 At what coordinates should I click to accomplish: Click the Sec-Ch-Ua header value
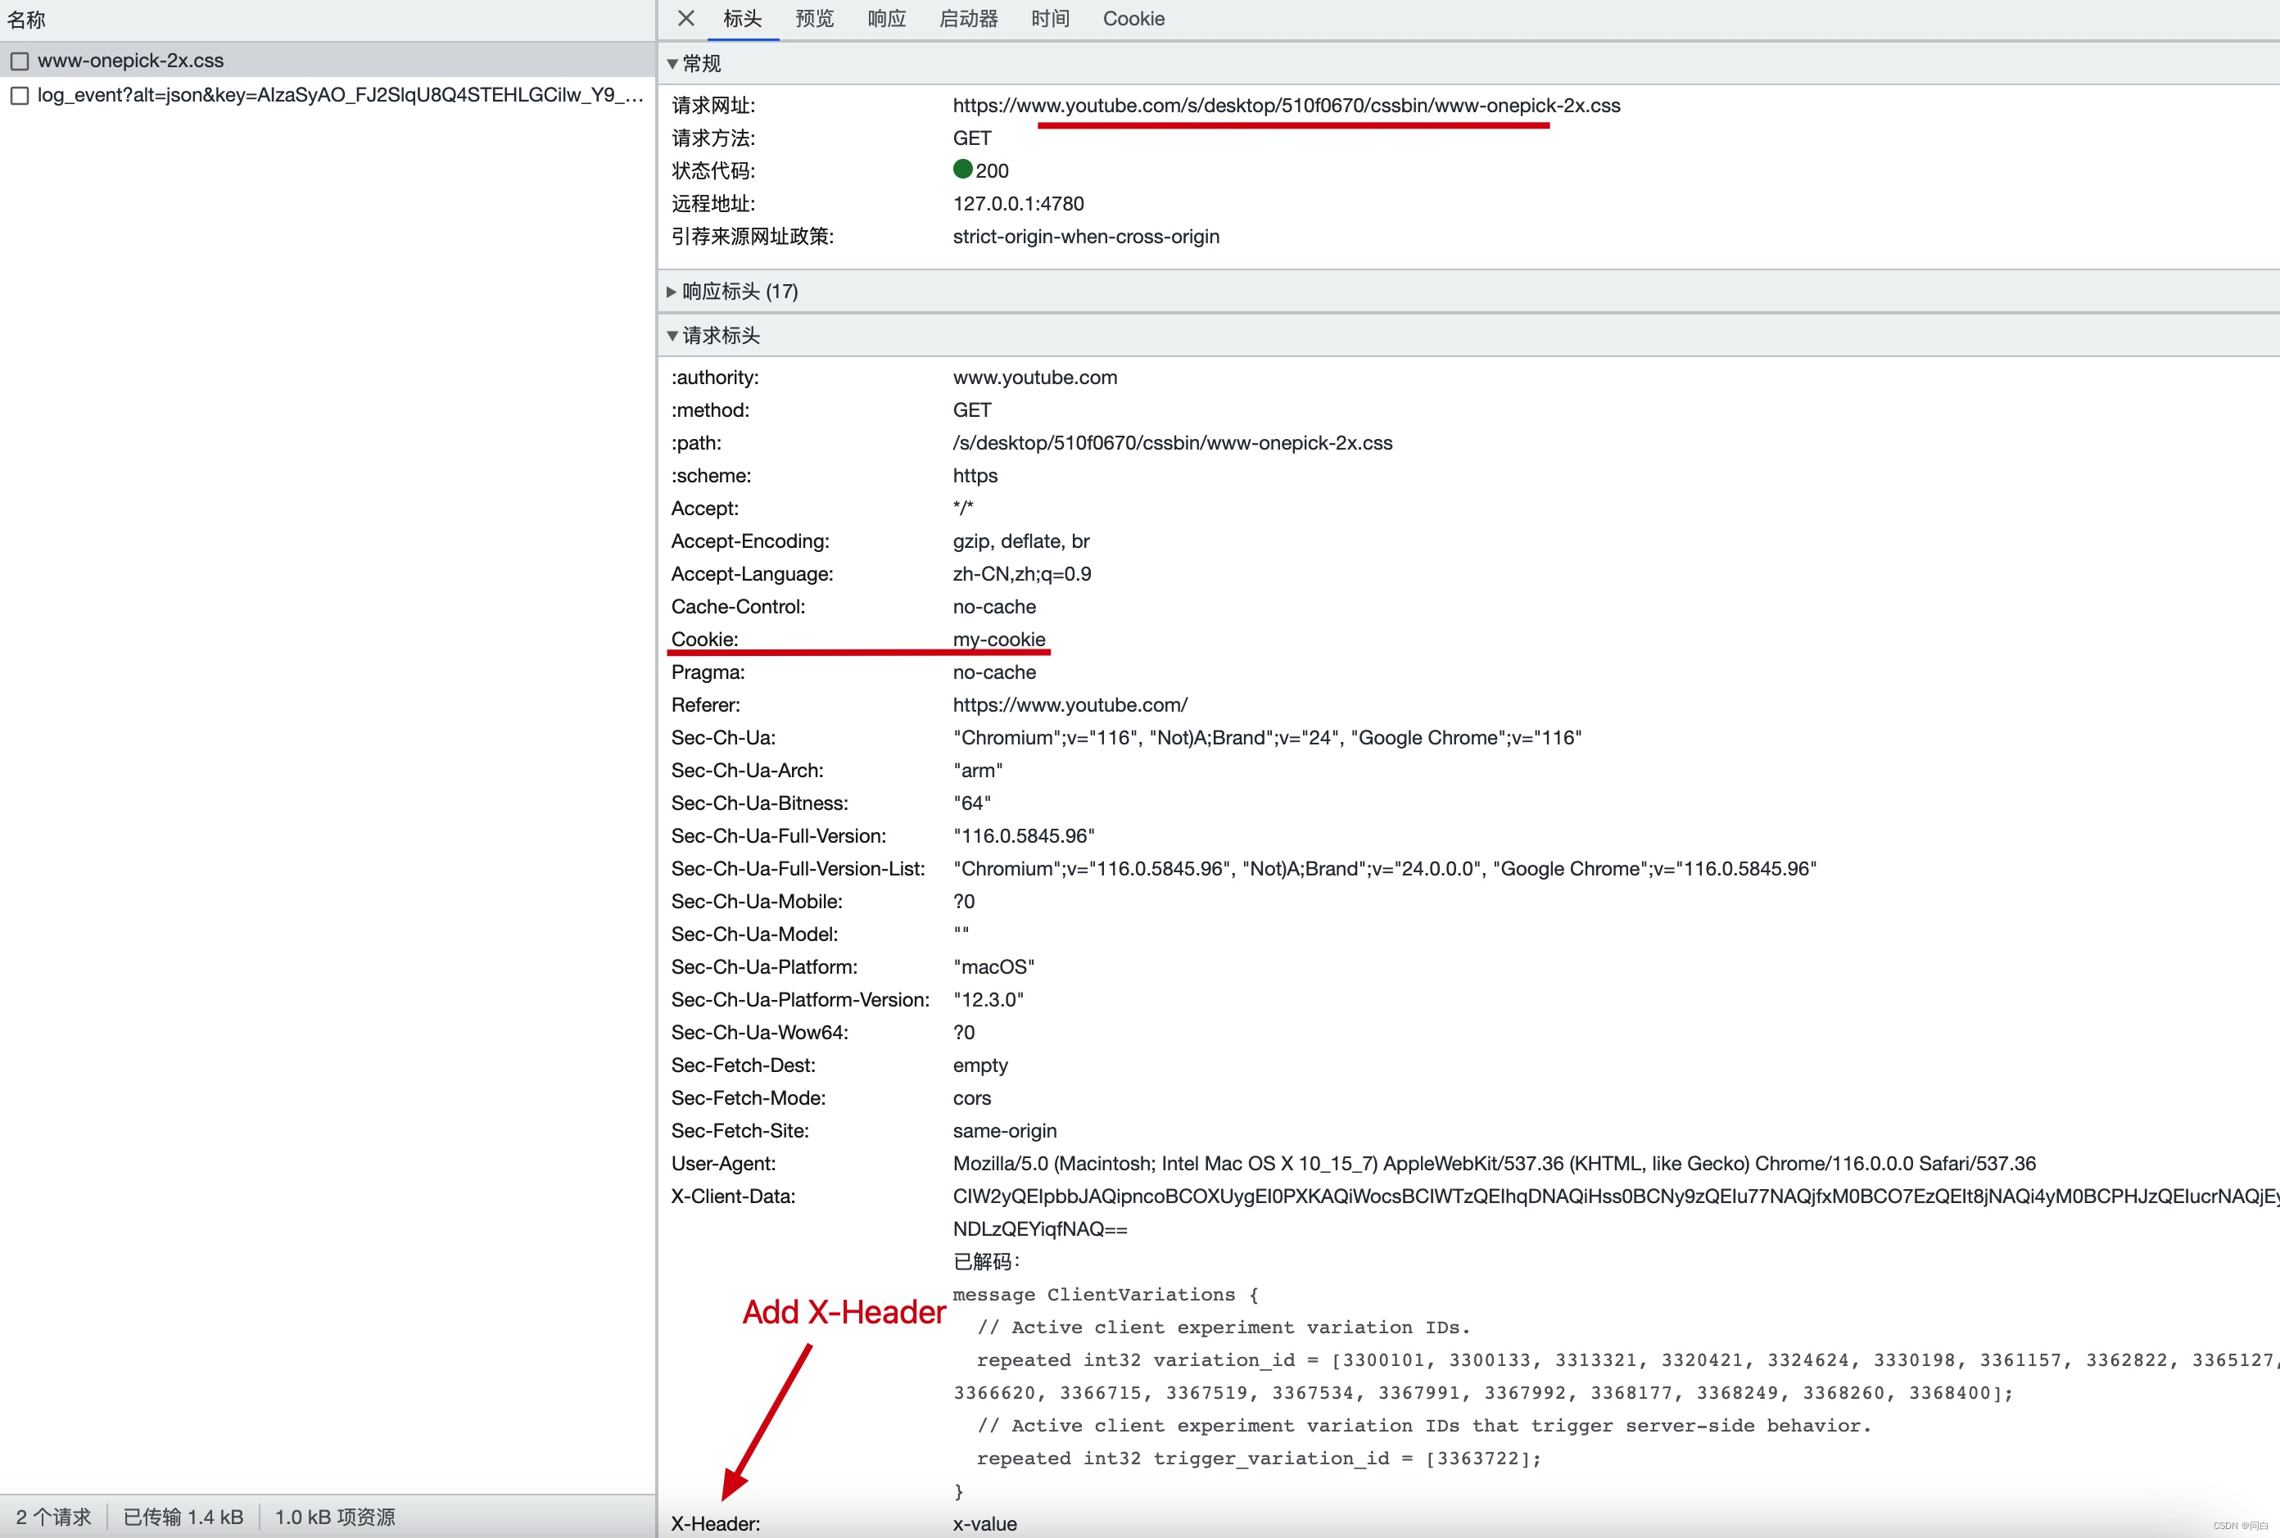(1267, 738)
